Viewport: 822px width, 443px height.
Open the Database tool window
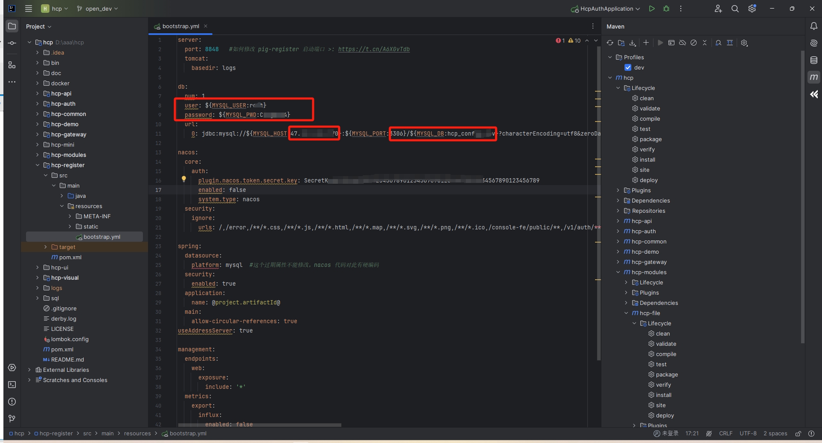pyautogui.click(x=813, y=60)
